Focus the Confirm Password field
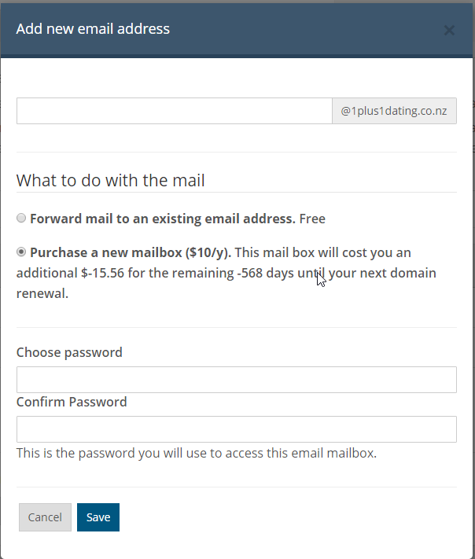Screen dimensions: 475x559 [236, 429]
